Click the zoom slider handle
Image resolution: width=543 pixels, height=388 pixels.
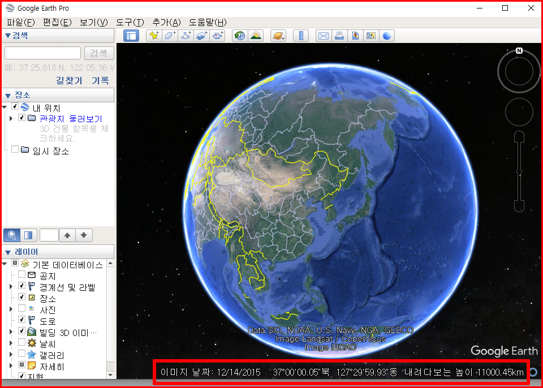519,171
